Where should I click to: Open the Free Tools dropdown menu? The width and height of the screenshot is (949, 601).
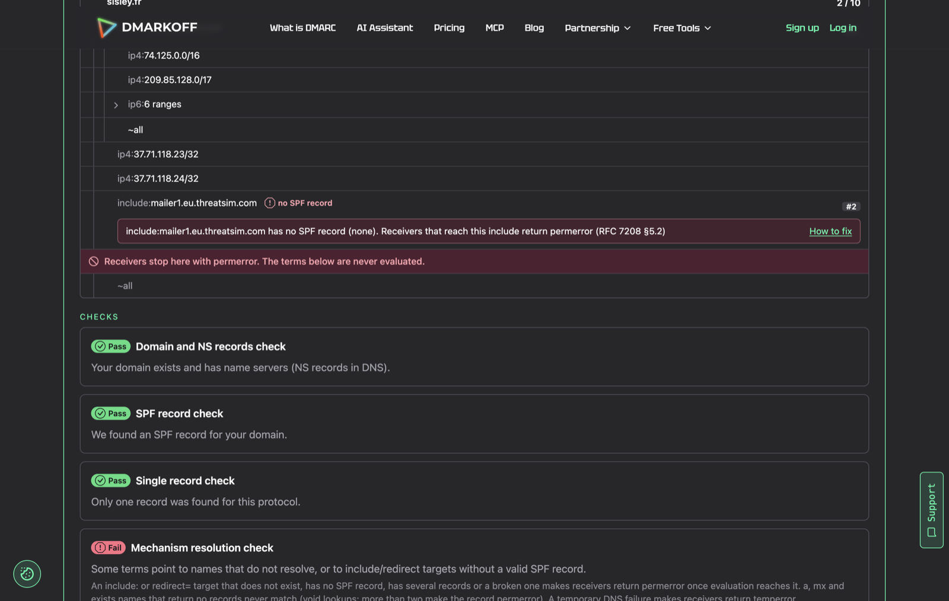tap(682, 28)
